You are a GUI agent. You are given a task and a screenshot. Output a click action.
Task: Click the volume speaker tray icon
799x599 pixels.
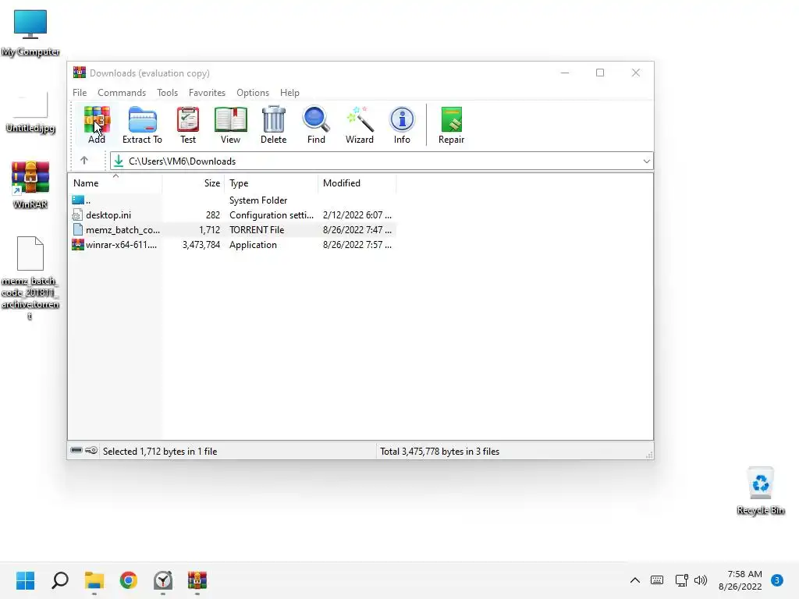pyautogui.click(x=701, y=580)
